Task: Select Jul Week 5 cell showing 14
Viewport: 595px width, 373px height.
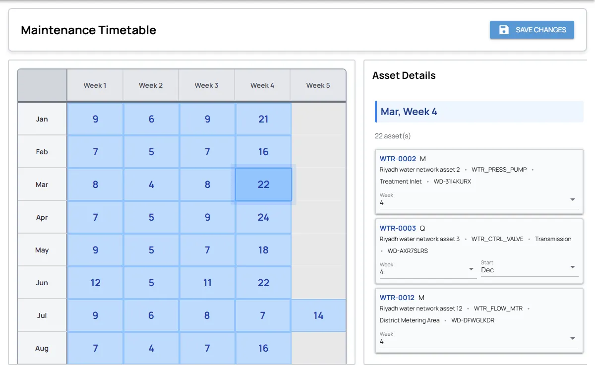Action: tap(318, 315)
